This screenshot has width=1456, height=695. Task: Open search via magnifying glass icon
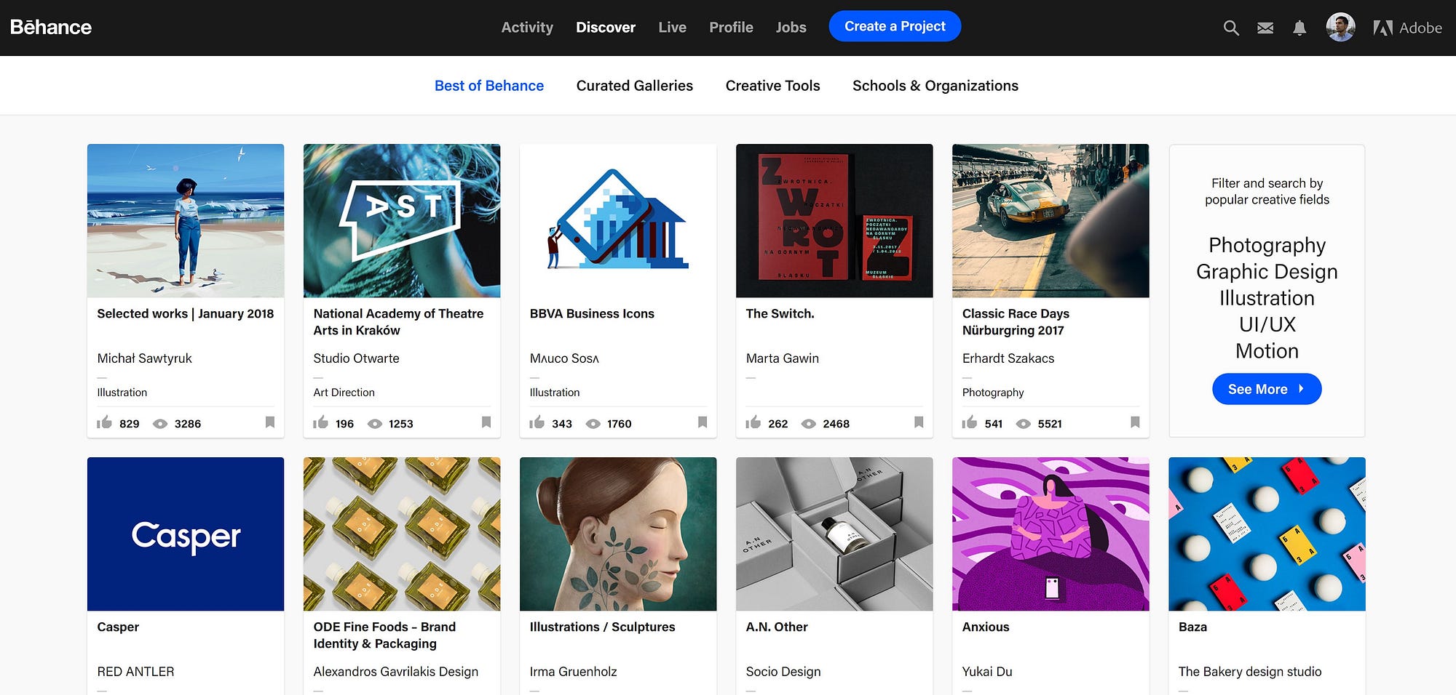(x=1231, y=28)
